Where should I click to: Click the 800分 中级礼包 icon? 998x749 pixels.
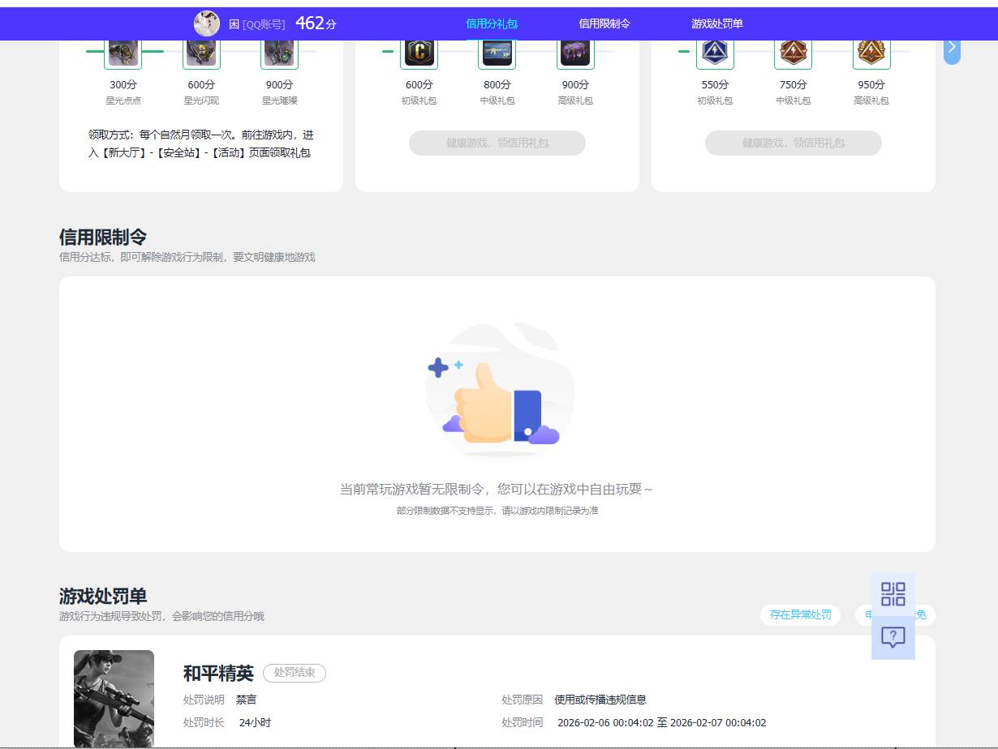click(496, 50)
